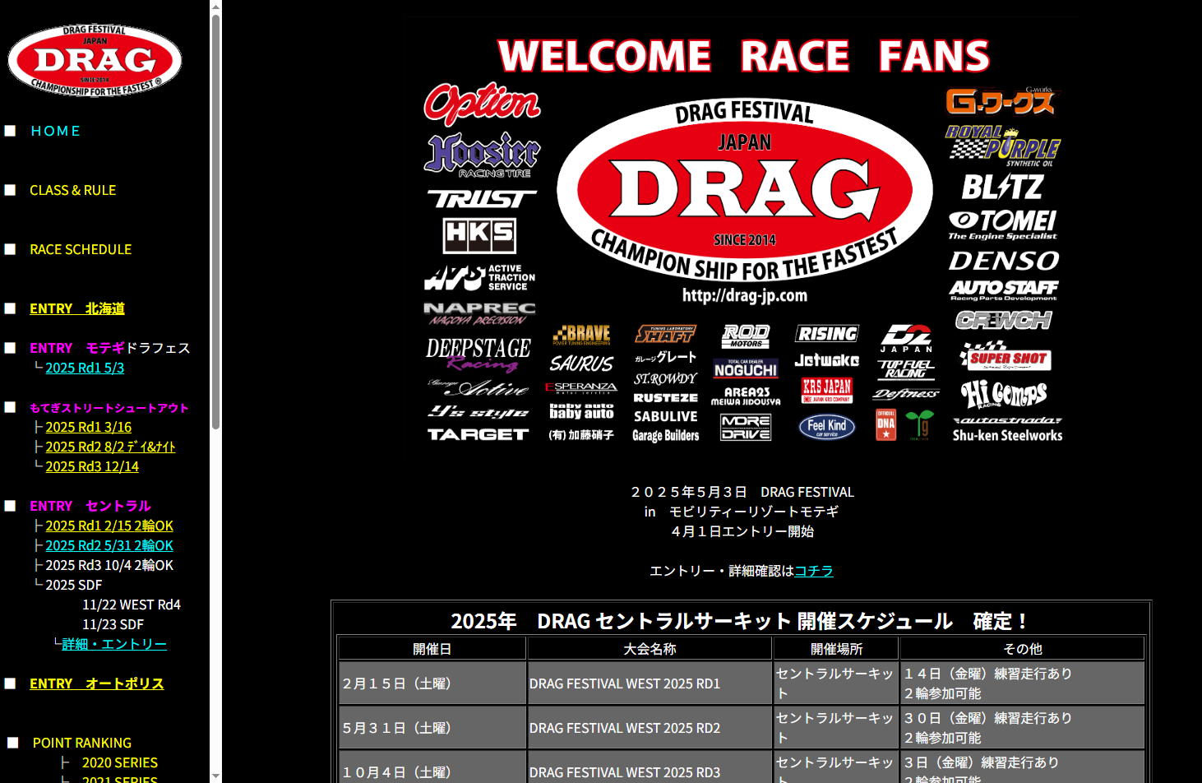The height and width of the screenshot is (783, 1202).
Task: Click the DRAG FESTIVAL WEST 2025 RD2 cell
Action: point(650,727)
